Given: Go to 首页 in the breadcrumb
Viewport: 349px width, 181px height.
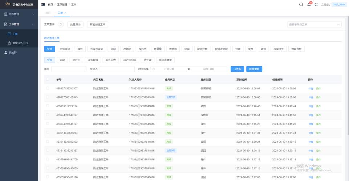Looking at the screenshot, I should tap(50, 4).
